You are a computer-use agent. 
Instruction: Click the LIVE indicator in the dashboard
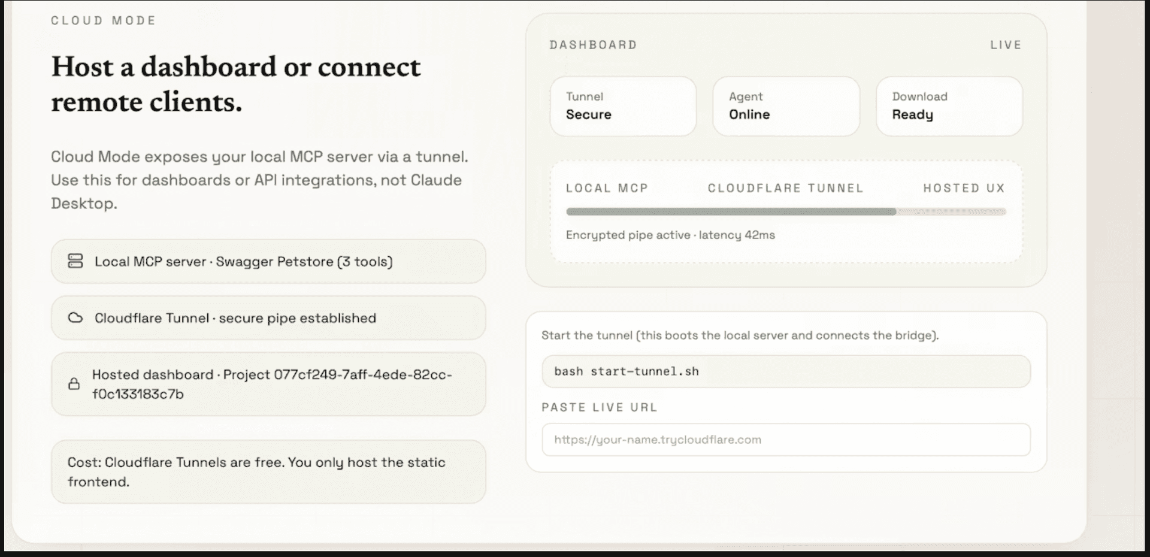point(1006,45)
